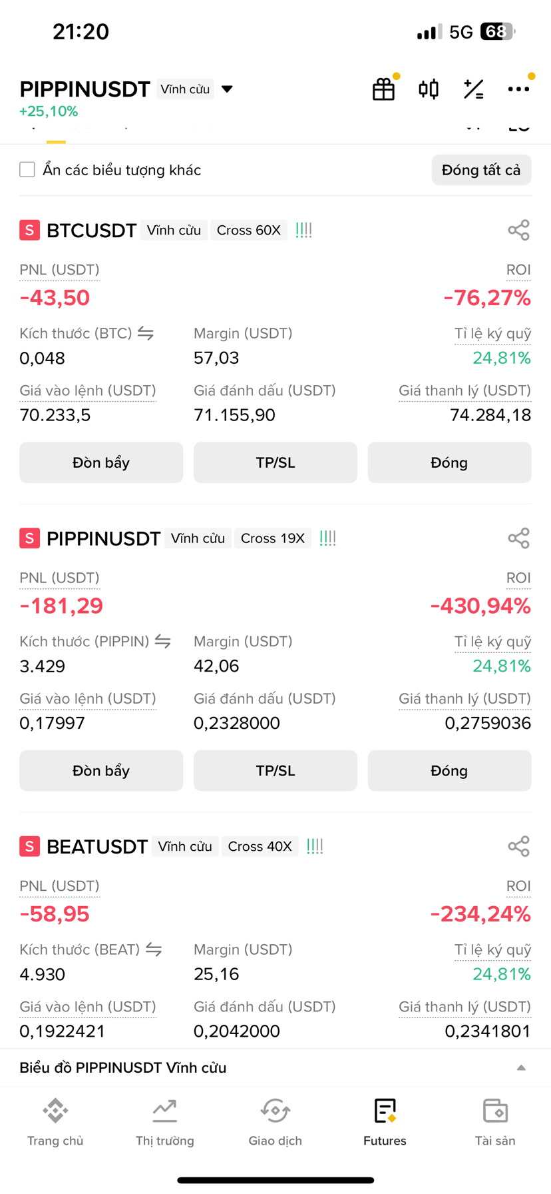Viewport: 551px width, 1194px height.
Task: Switch BTC size unit with swap icon
Action: pyautogui.click(x=146, y=333)
